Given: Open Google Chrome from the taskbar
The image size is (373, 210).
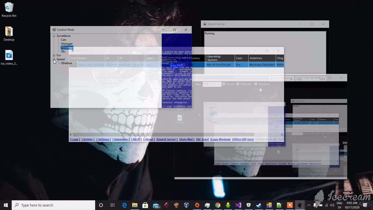Looking at the screenshot, I should (x=217, y=205).
